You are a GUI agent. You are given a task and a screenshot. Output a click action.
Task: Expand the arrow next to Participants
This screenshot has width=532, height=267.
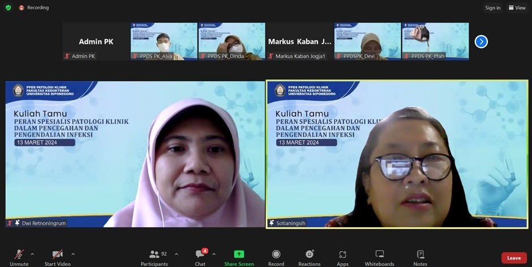click(177, 254)
